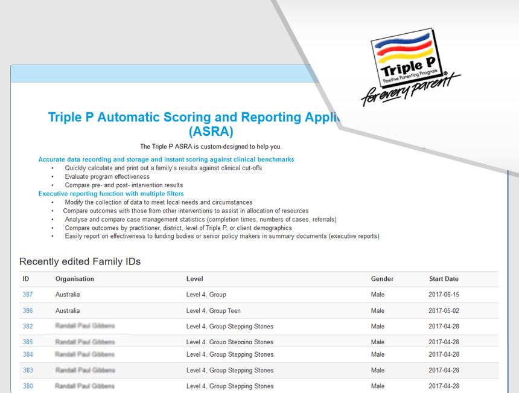Click Level cell in row 382

click(x=230, y=326)
